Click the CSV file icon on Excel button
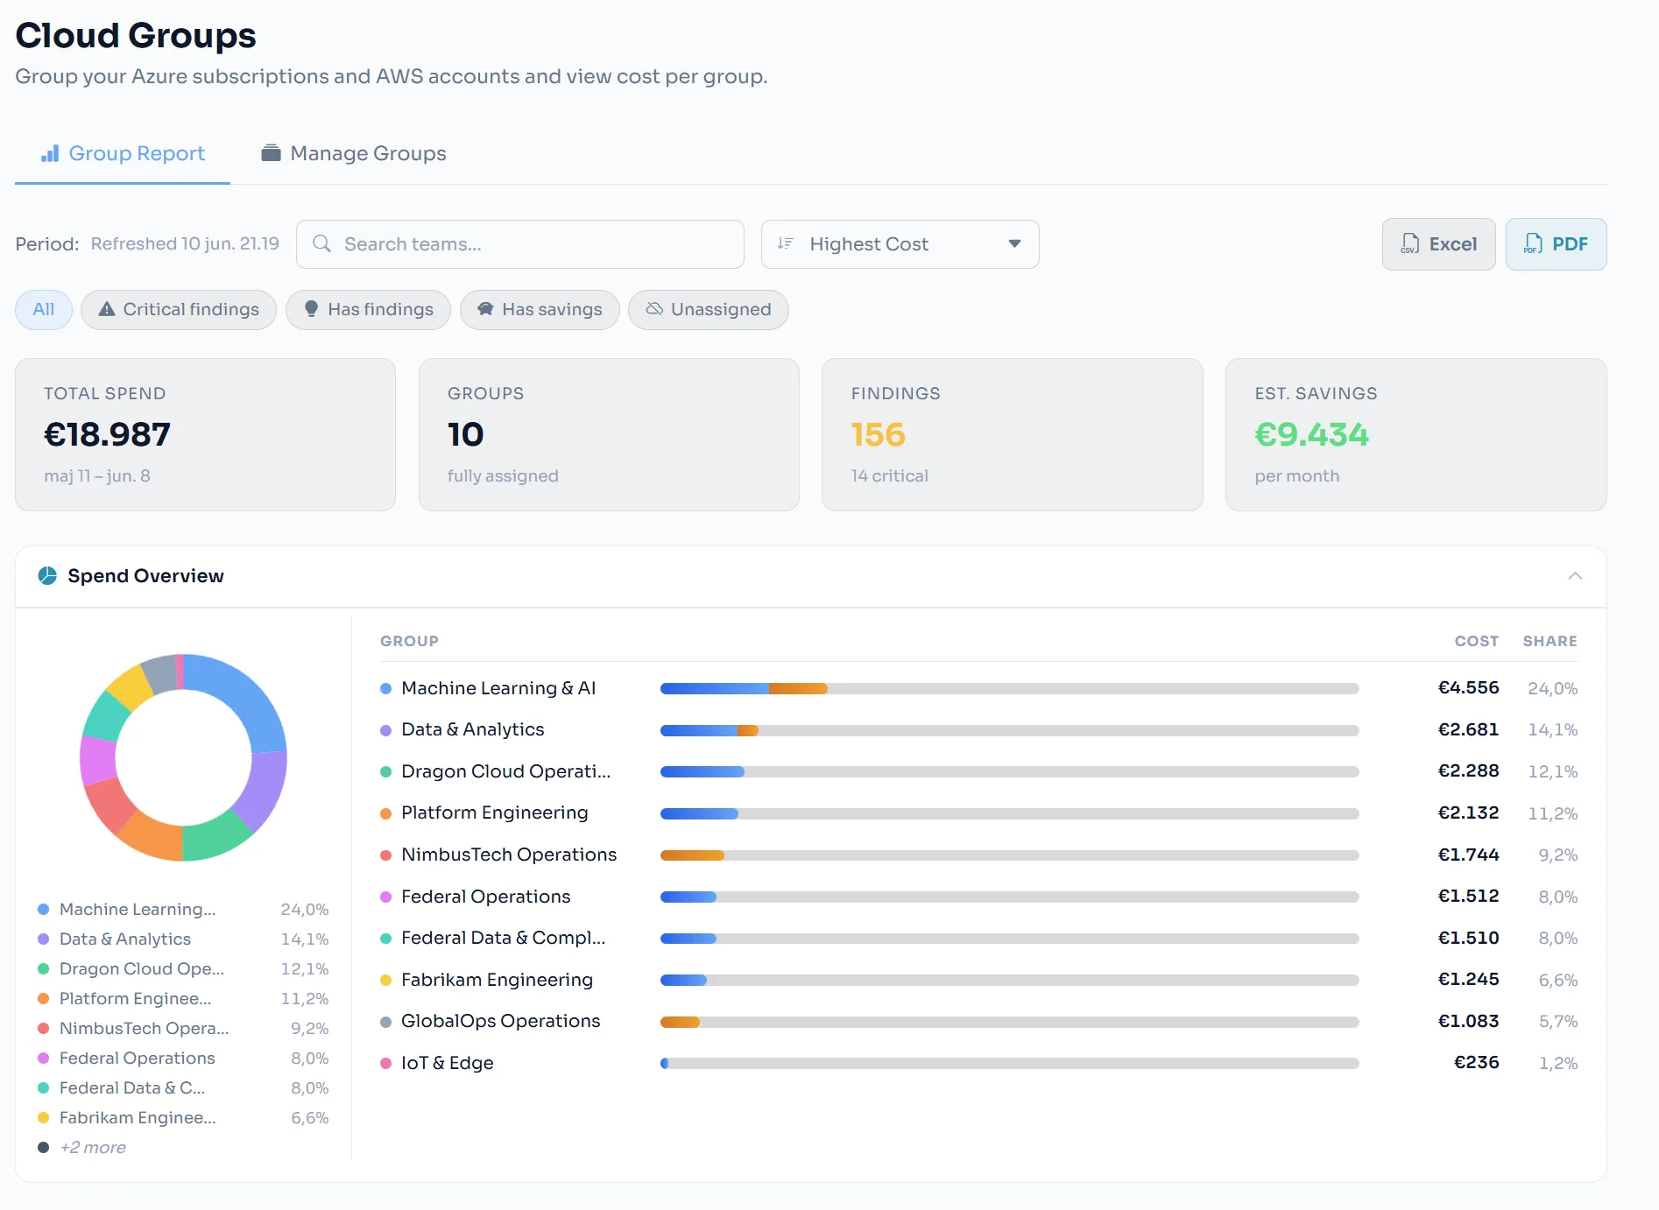 pyautogui.click(x=1410, y=243)
